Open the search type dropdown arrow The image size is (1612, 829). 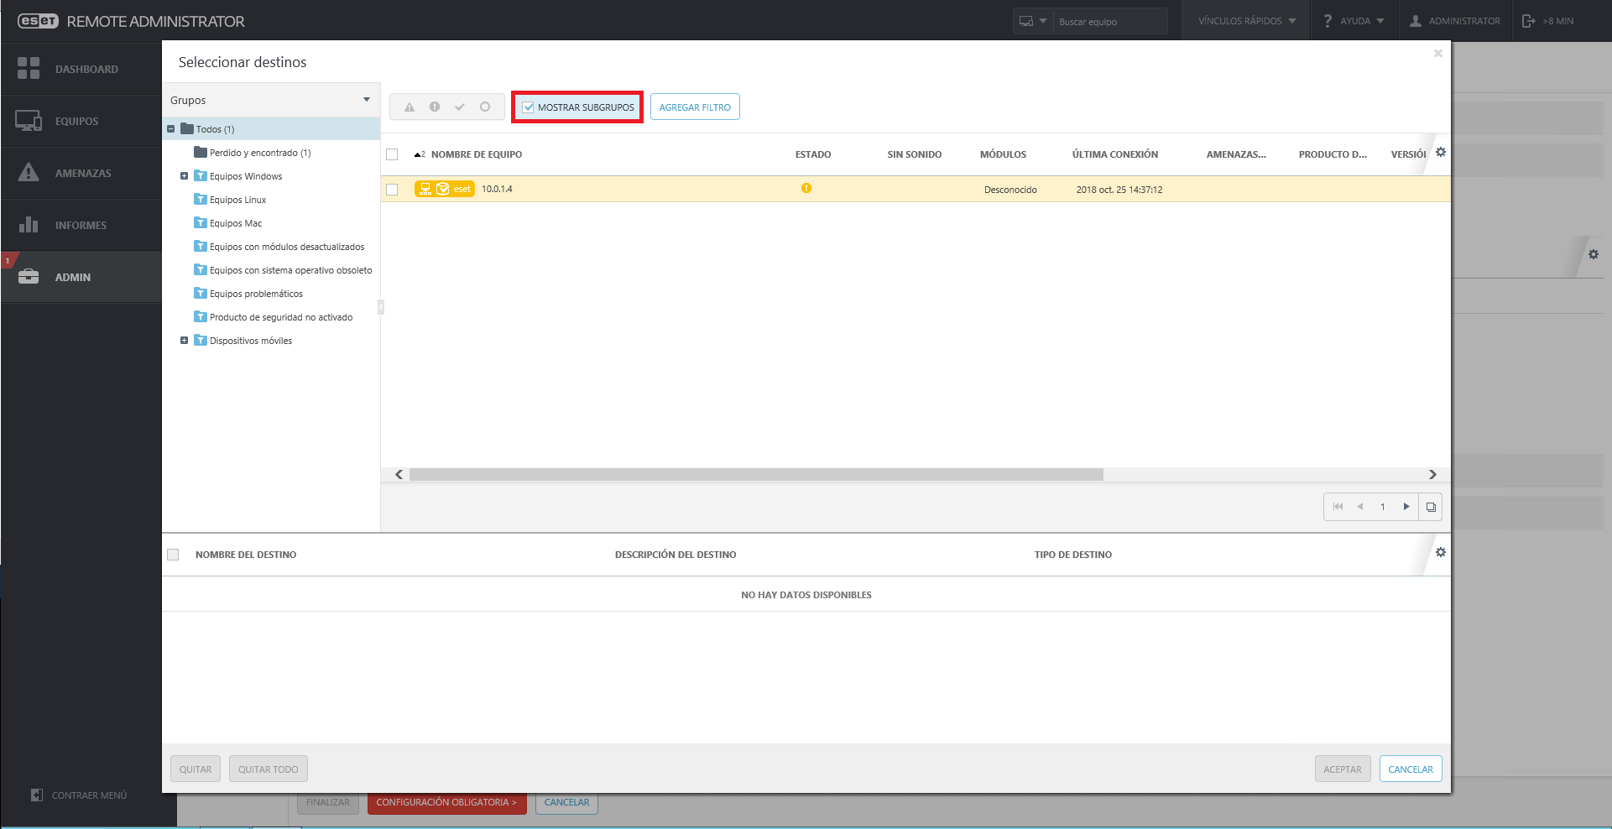[1043, 21]
